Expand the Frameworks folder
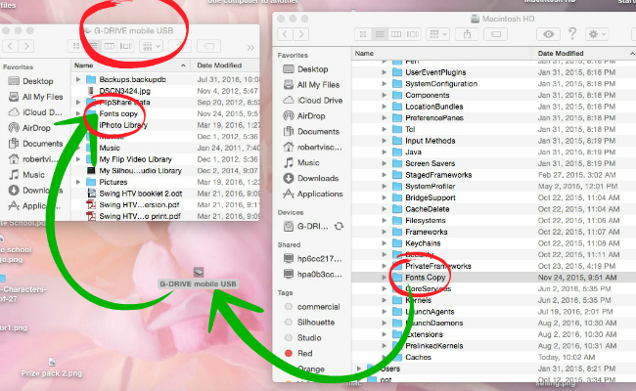Image resolution: width=636 pixels, height=391 pixels. (x=384, y=232)
